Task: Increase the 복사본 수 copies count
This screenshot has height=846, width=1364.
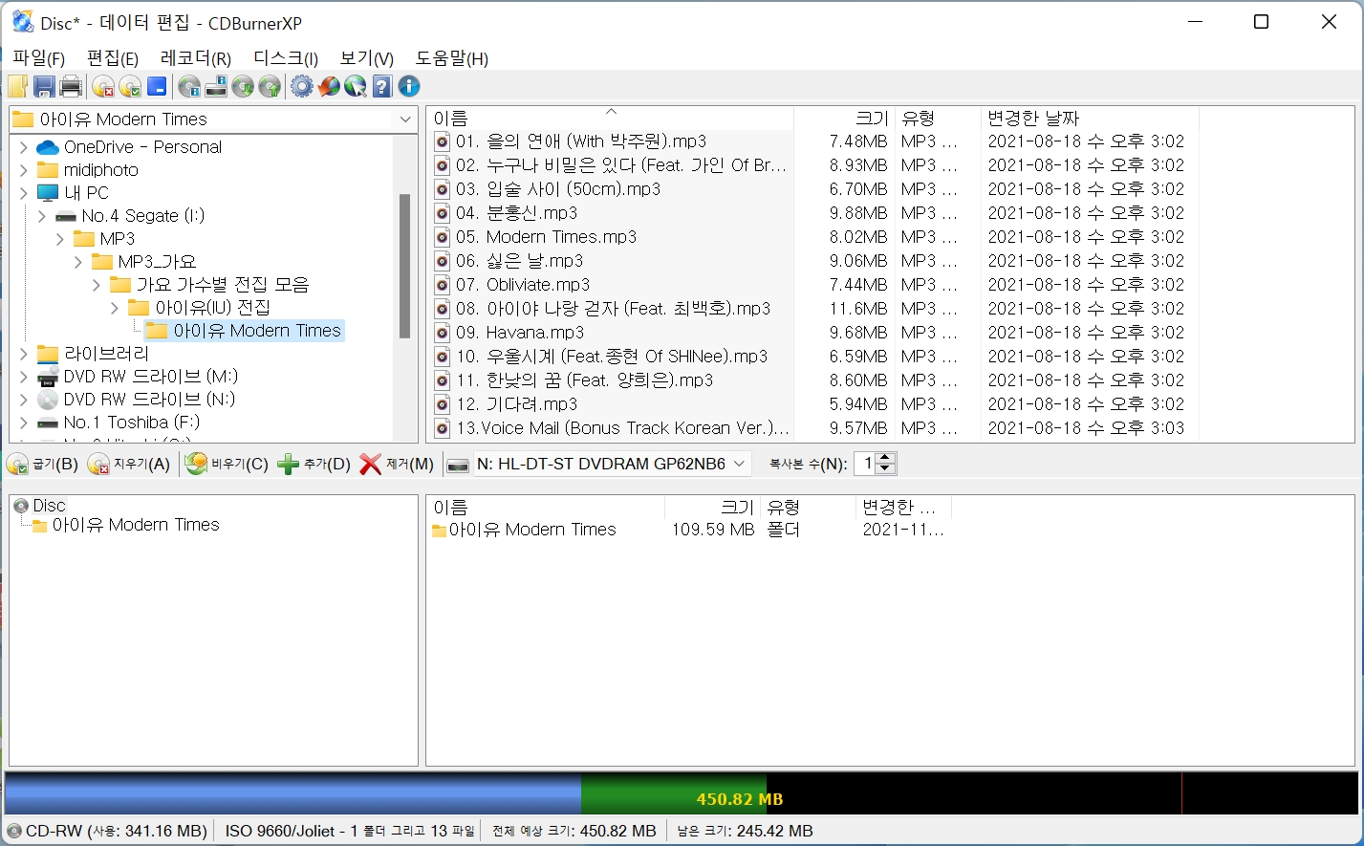Action: coord(885,458)
